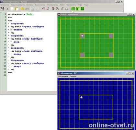Viewport: 136px width, 130px height.
Task: Open the Программа menu
Action: 5,5
